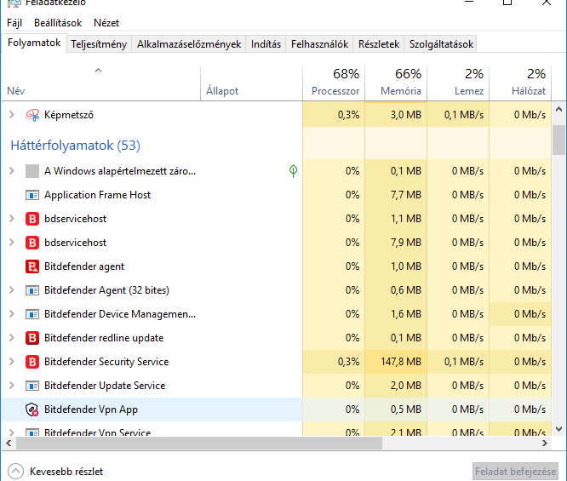Click the Bitdefender Security Service icon
Screen dimensions: 567x481
(32, 362)
